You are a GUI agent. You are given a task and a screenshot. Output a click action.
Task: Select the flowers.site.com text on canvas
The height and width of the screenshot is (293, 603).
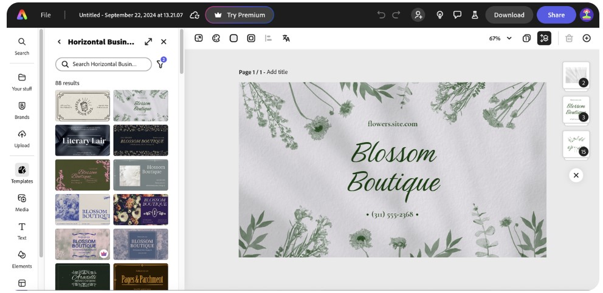(392, 124)
